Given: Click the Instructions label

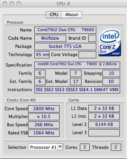Looking at the screenshot, I should [20, 90].
